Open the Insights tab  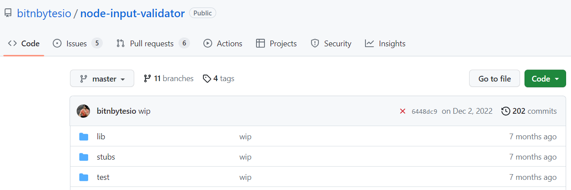(x=385, y=44)
